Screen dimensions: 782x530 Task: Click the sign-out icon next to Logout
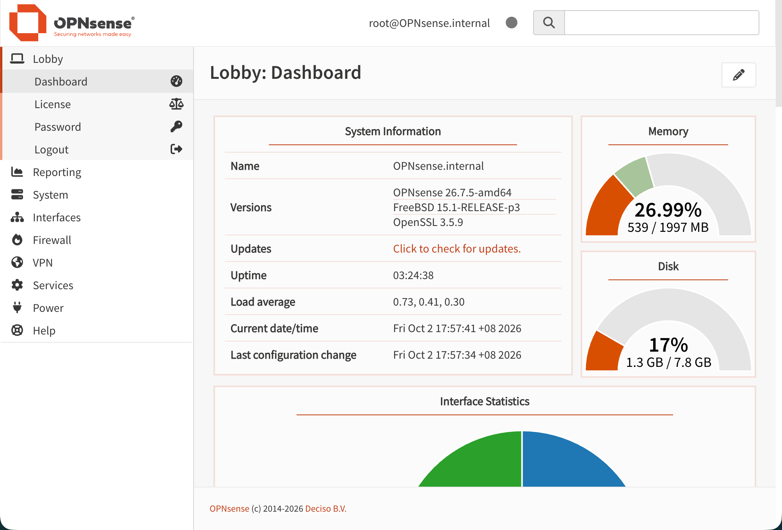pyautogui.click(x=176, y=149)
